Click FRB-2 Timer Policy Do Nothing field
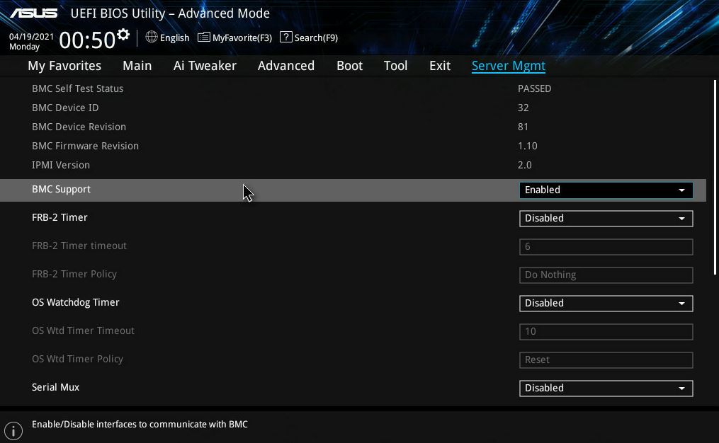Image resolution: width=719 pixels, height=443 pixels. tap(606, 275)
